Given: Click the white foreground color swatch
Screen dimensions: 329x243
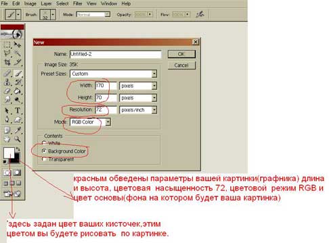Looking at the screenshot, I should [9, 153].
